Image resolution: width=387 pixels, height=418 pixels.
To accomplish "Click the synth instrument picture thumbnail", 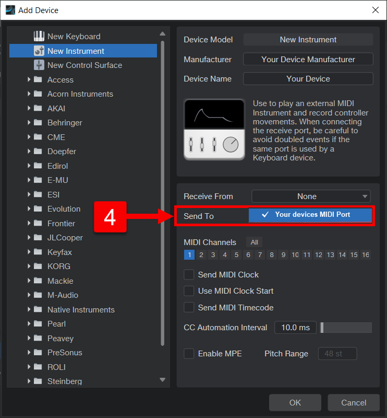I will click(214, 130).
